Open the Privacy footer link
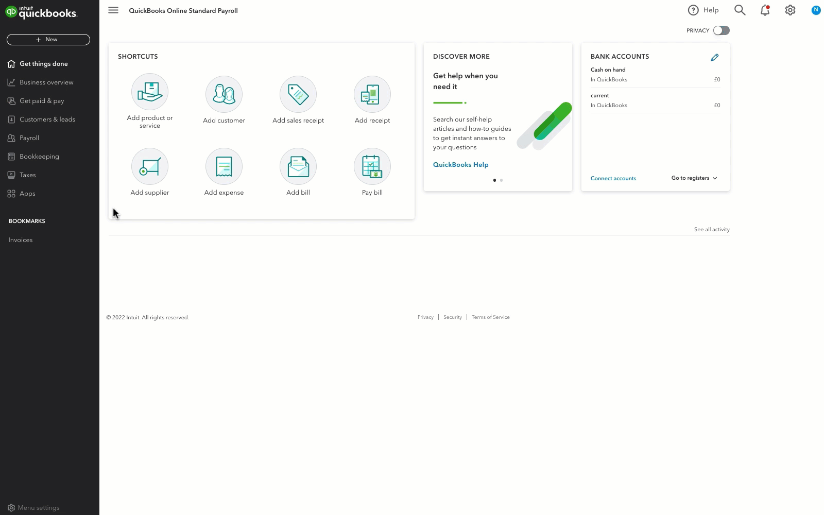The image size is (824, 515). click(x=425, y=317)
